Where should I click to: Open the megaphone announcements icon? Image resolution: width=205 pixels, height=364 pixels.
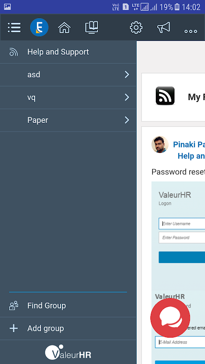[164, 28]
